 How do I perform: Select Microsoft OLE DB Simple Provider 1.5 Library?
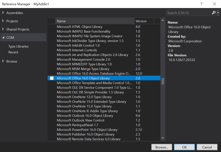click(104, 92)
